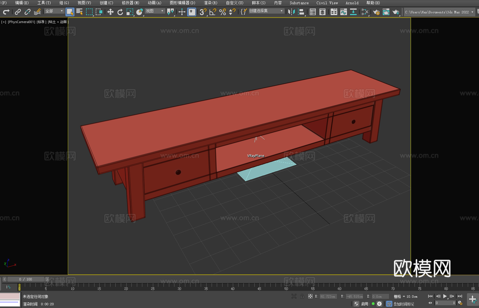Click previous-frame arrow on time slider
479x308 pixels.
[x=5, y=279]
